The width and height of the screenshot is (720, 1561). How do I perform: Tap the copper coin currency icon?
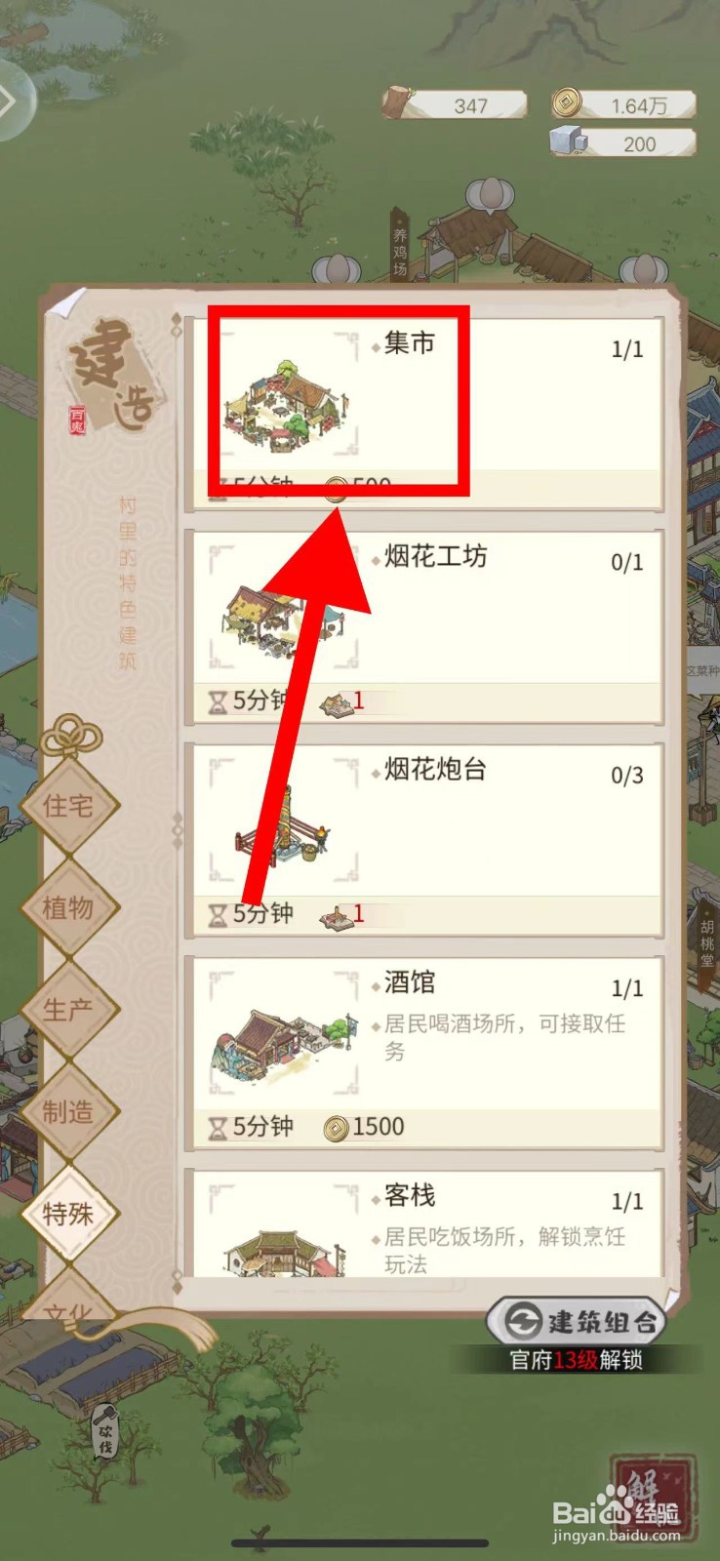coord(567,102)
